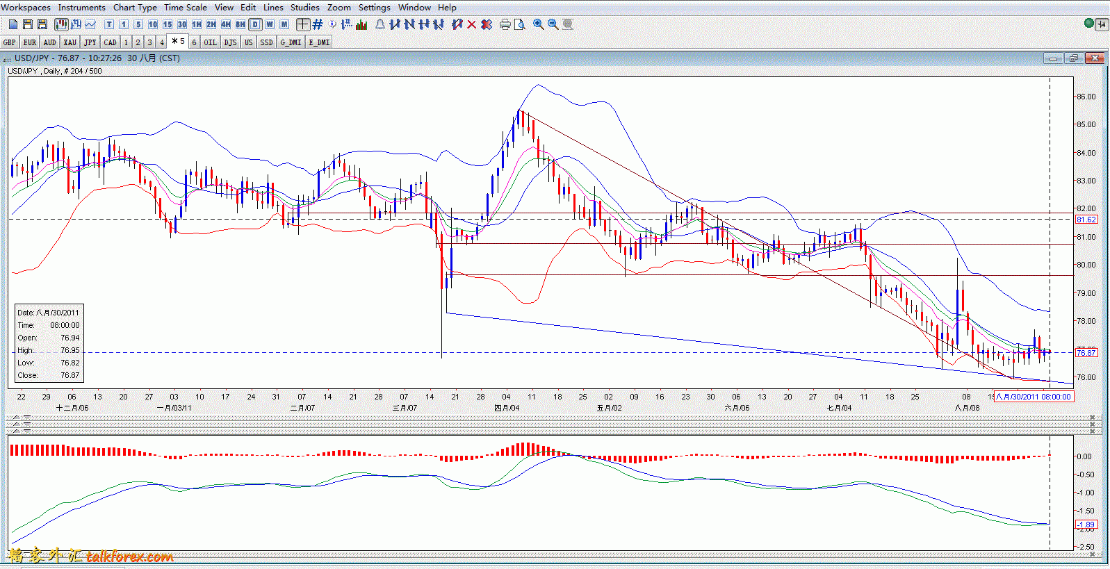Select the 30-minute time scale button
The height and width of the screenshot is (569, 1110).
[x=182, y=24]
